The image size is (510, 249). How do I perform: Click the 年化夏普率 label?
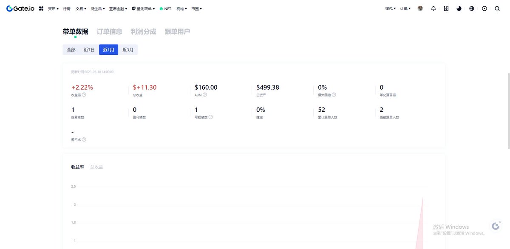388,95
